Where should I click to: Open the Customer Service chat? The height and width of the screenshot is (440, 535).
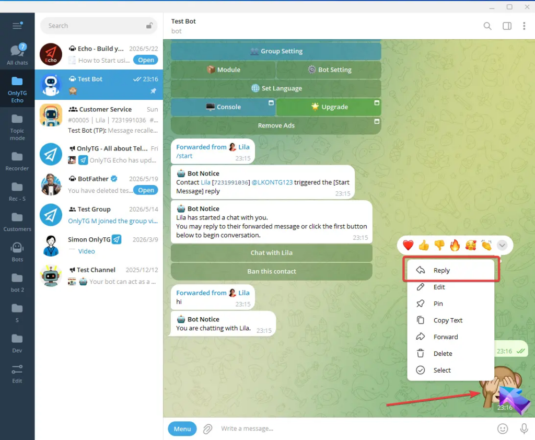pos(99,120)
